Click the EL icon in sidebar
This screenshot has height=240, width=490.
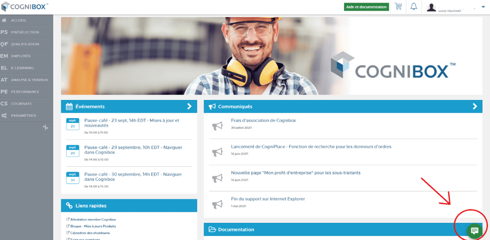4,68
